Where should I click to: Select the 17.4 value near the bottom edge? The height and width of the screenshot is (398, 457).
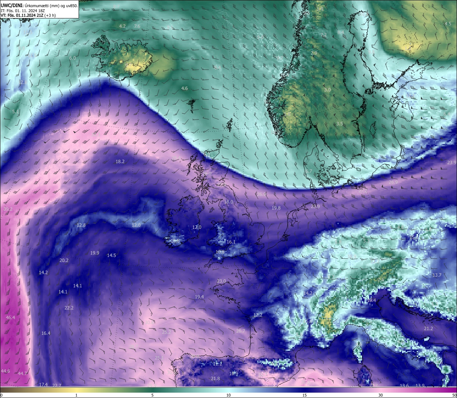pyautogui.click(x=43, y=384)
